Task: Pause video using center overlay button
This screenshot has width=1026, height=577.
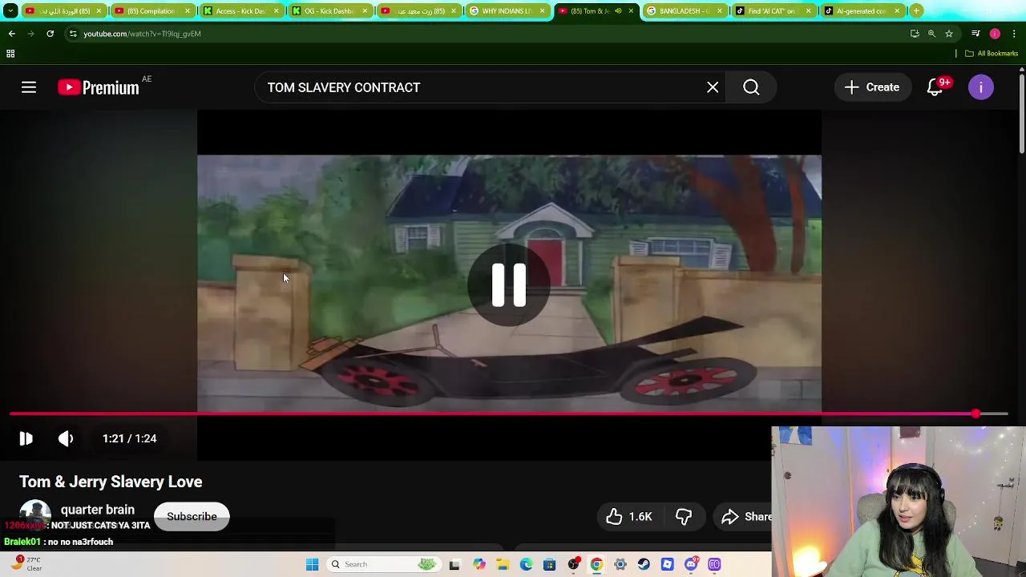Action: pyautogui.click(x=509, y=284)
